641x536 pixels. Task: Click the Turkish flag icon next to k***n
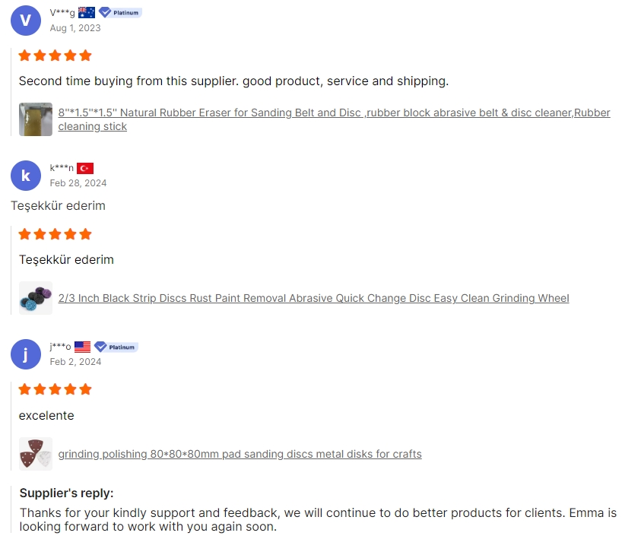pos(85,168)
